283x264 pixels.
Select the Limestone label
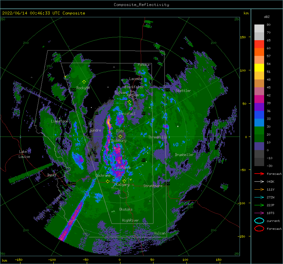coord(59,121)
